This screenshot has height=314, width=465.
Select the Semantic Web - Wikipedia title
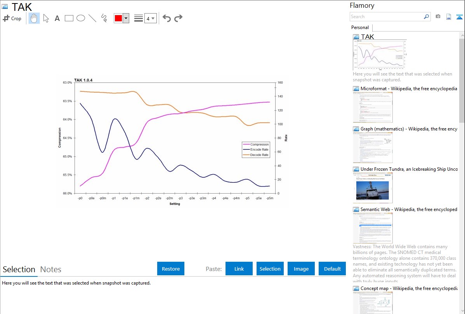[409, 209]
